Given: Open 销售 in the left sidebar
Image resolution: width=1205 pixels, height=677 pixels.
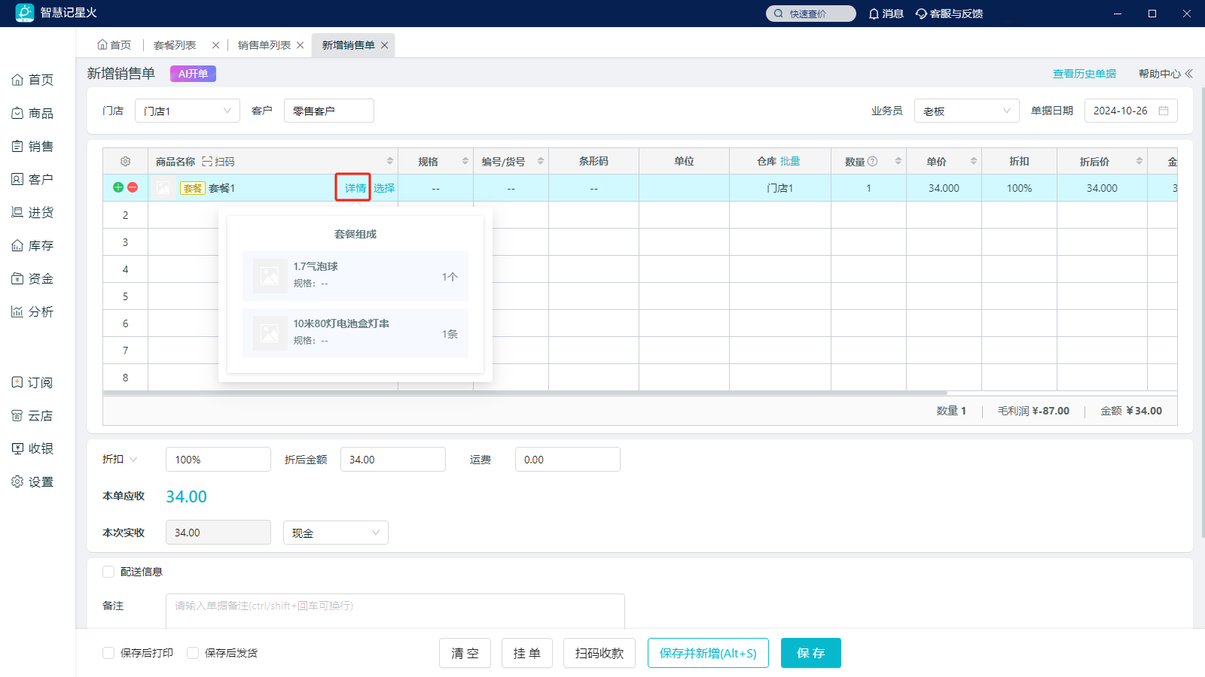Looking at the screenshot, I should point(32,146).
